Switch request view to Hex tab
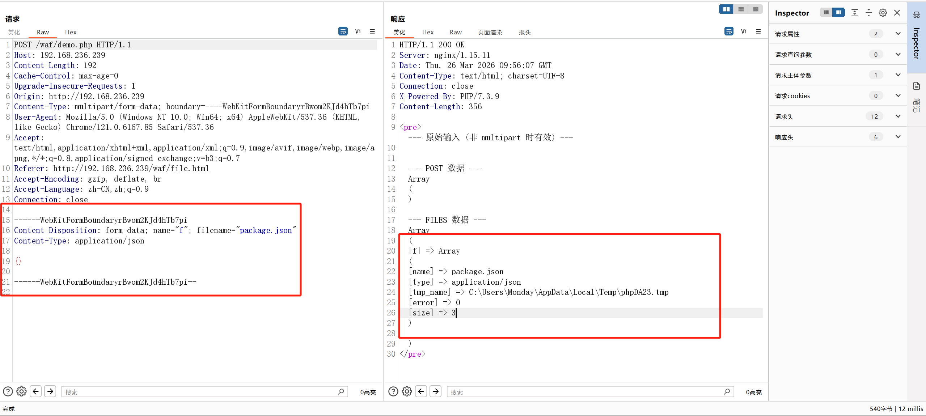926x416 pixels. tap(71, 32)
